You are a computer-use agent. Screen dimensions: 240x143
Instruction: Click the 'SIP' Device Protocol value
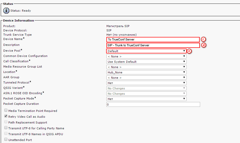[x=109, y=30]
